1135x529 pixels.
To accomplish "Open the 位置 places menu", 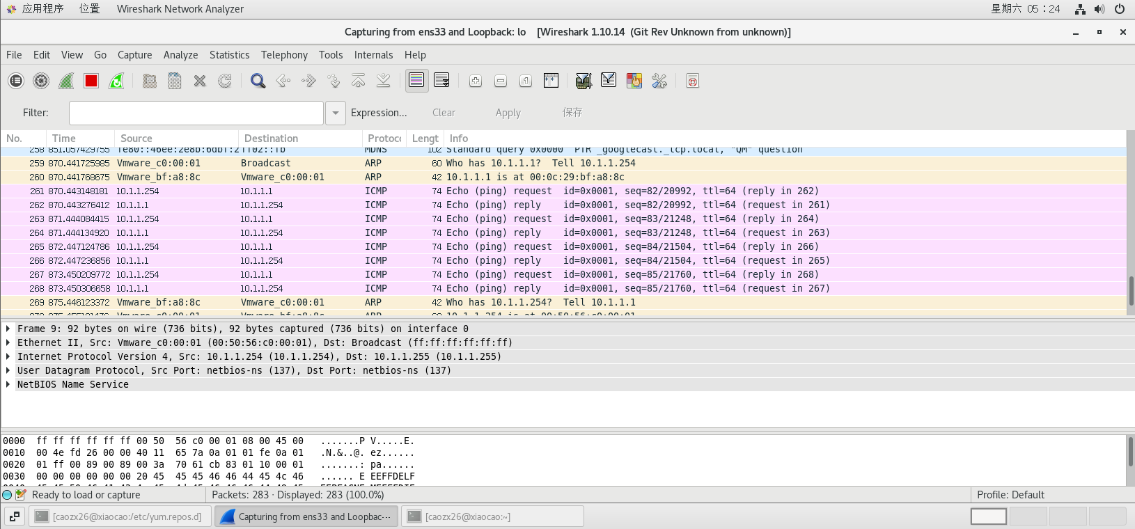I will click(x=89, y=9).
